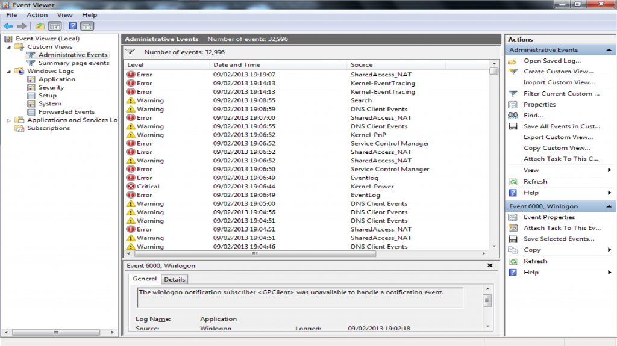Click Refresh under Administrative Events actions

pyautogui.click(x=535, y=182)
